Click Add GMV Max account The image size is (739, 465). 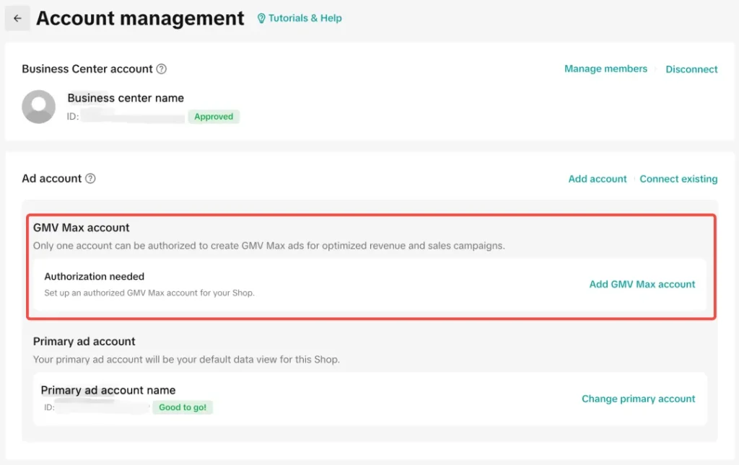coord(642,284)
